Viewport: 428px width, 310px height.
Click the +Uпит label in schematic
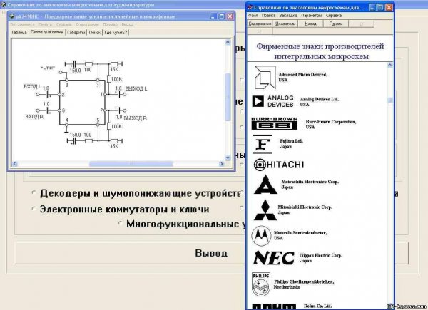pyautogui.click(x=48, y=68)
